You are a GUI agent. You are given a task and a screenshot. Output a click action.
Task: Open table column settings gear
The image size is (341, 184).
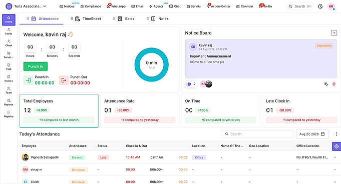pyautogui.click(x=336, y=146)
